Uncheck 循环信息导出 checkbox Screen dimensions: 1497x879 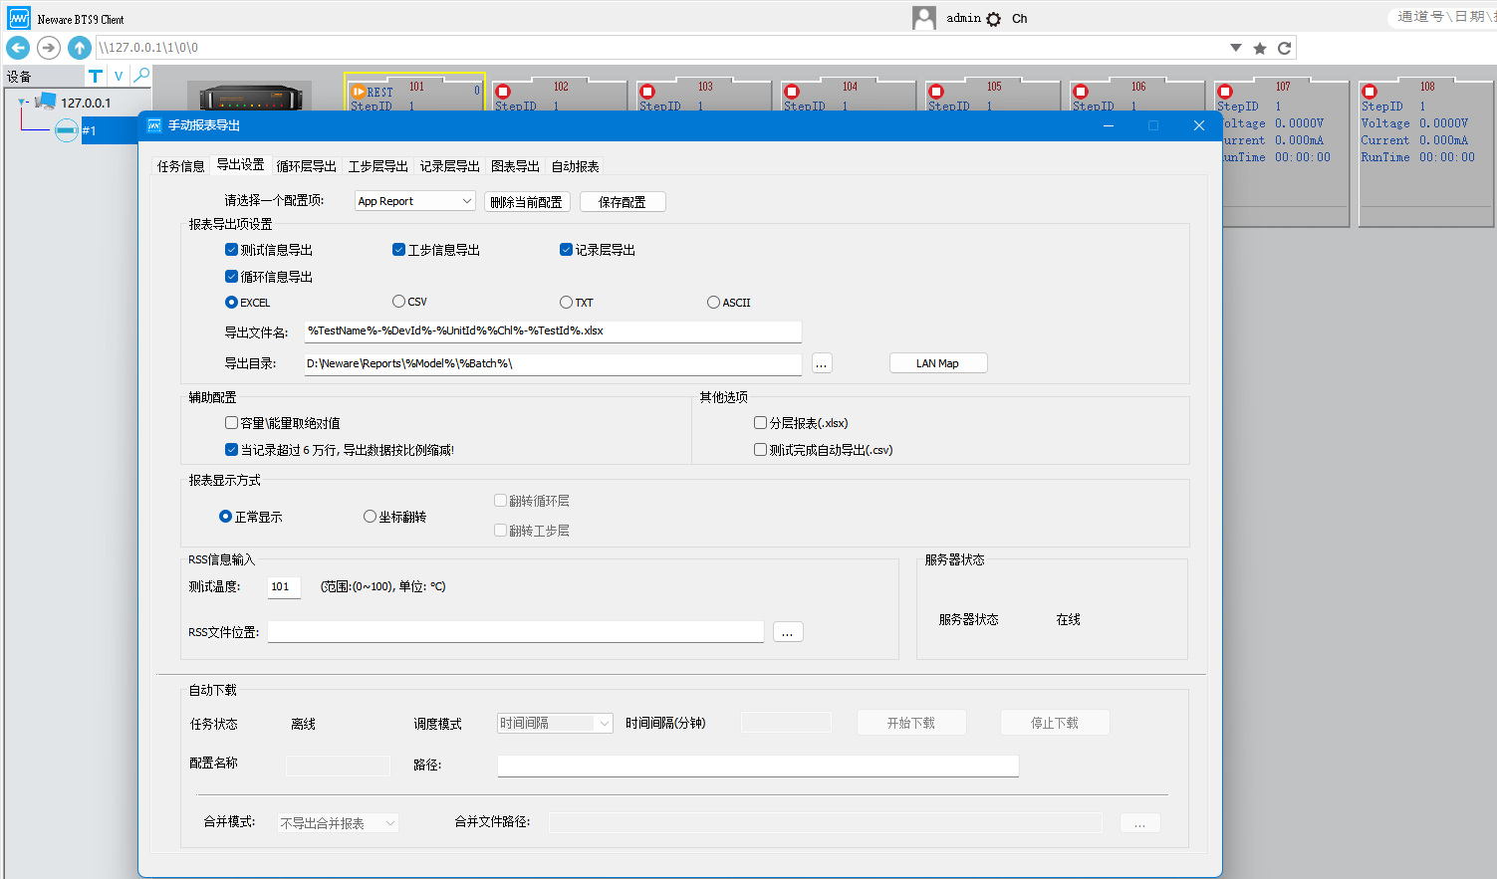pyautogui.click(x=231, y=277)
